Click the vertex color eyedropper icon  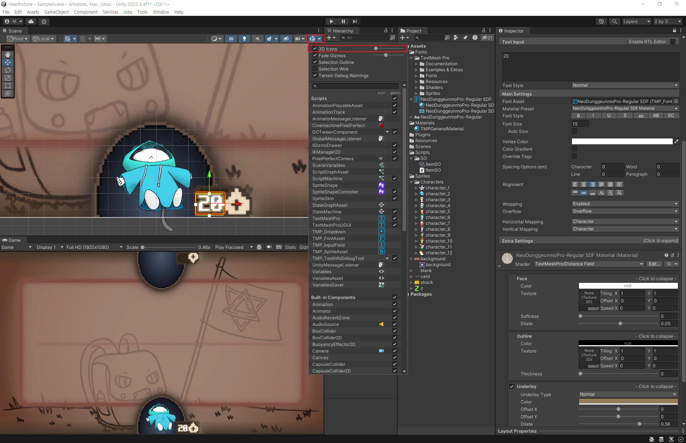tap(676, 141)
